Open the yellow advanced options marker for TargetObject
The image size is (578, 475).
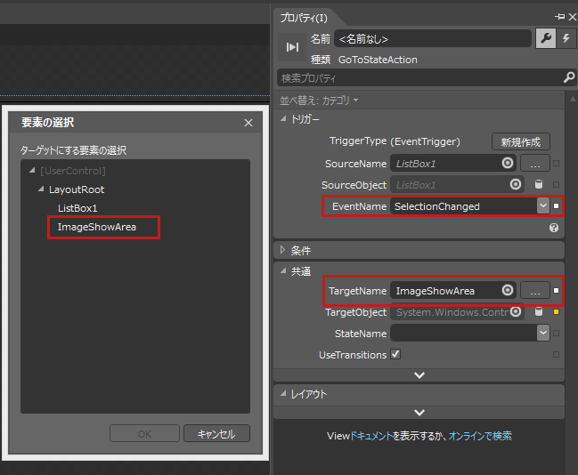pyautogui.click(x=557, y=312)
